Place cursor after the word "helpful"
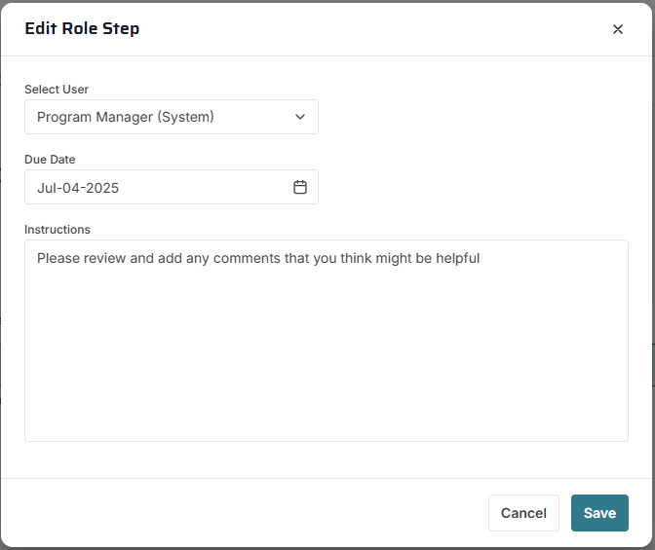The height and width of the screenshot is (550, 655). 482,259
